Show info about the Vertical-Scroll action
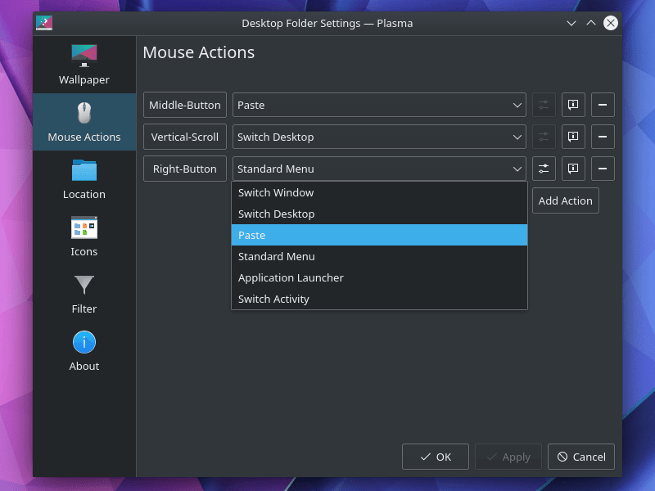 point(573,137)
